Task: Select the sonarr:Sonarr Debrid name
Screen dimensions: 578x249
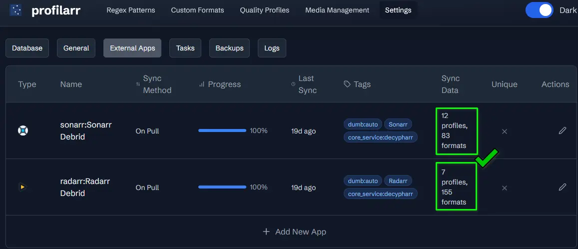Action: (86, 130)
